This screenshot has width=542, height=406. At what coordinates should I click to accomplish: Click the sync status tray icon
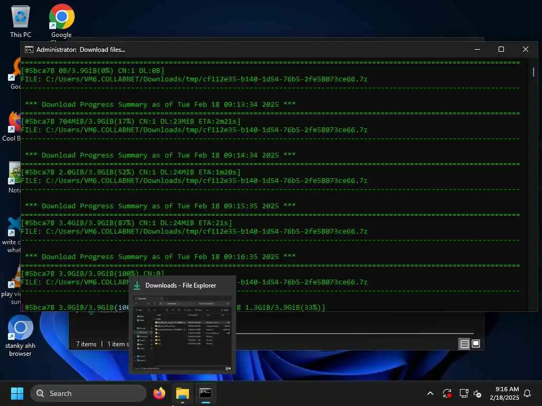point(447,393)
